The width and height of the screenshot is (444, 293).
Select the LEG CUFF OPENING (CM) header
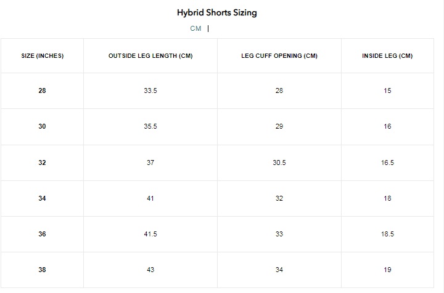tap(279, 56)
